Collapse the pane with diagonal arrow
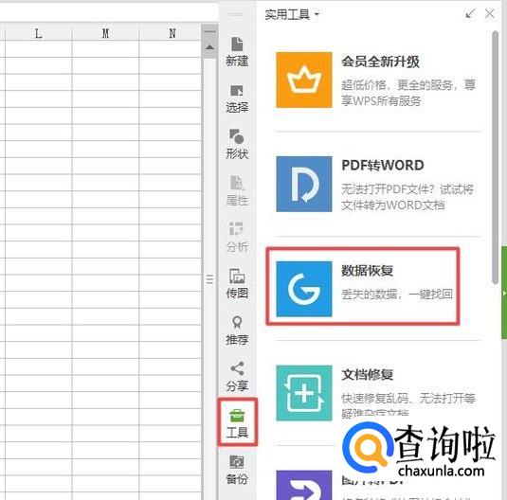Image resolution: width=507 pixels, height=500 pixels. (x=470, y=13)
